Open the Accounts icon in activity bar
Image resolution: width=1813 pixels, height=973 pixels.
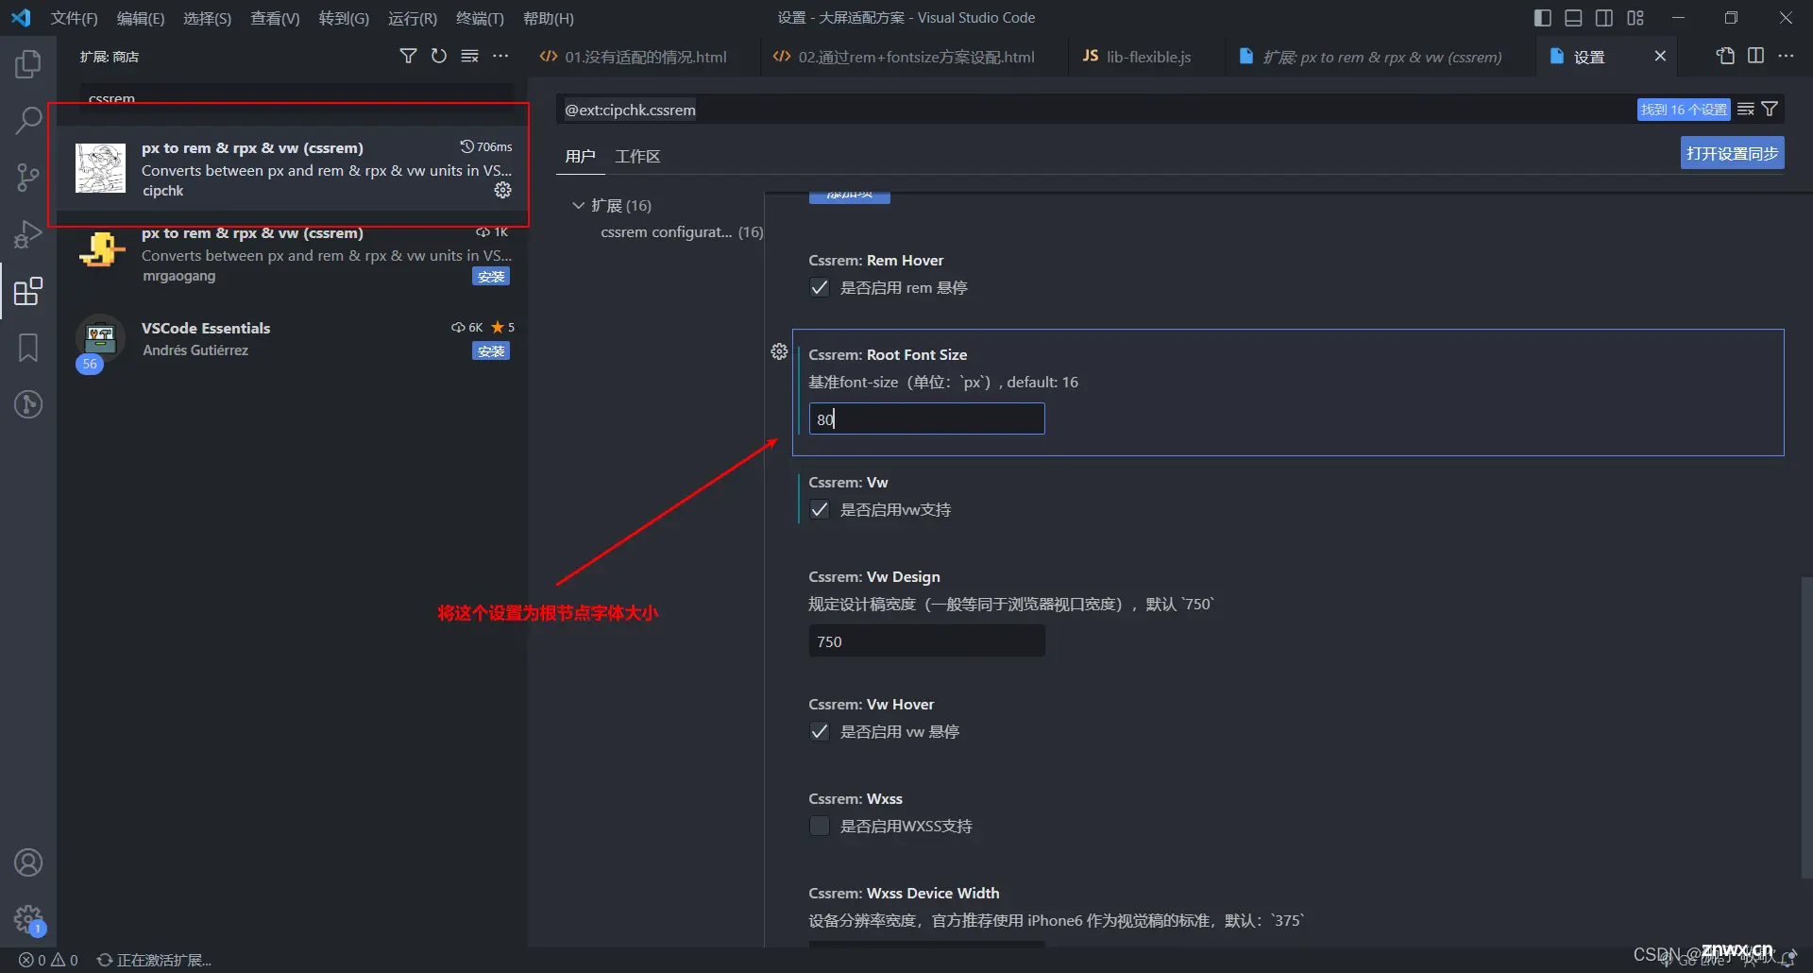click(28, 862)
